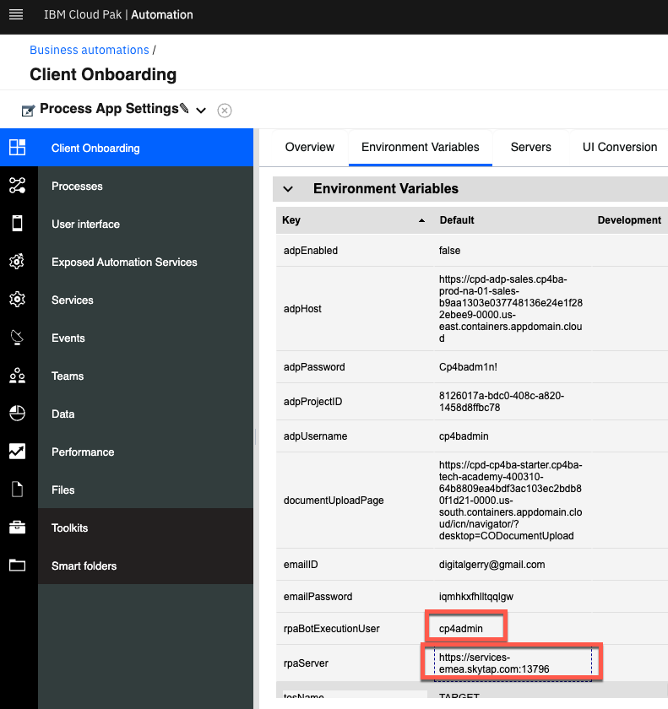Click the 'cp4admin' value
The width and height of the screenshot is (668, 709).
461,629
